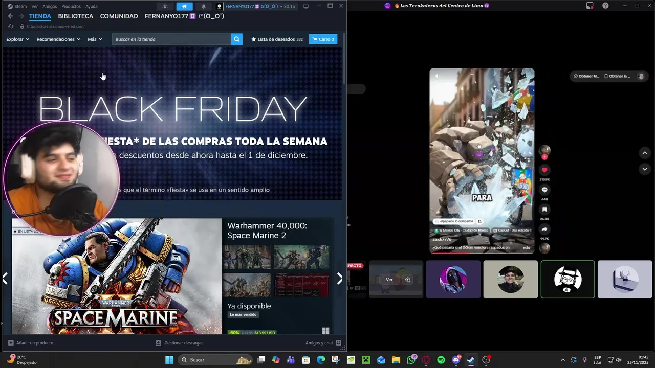
Task: Expand video description with más
Action: (x=527, y=248)
